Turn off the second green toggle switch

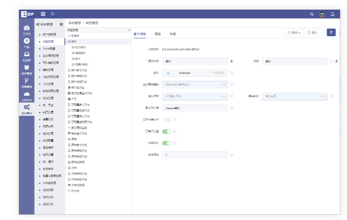click(x=166, y=143)
